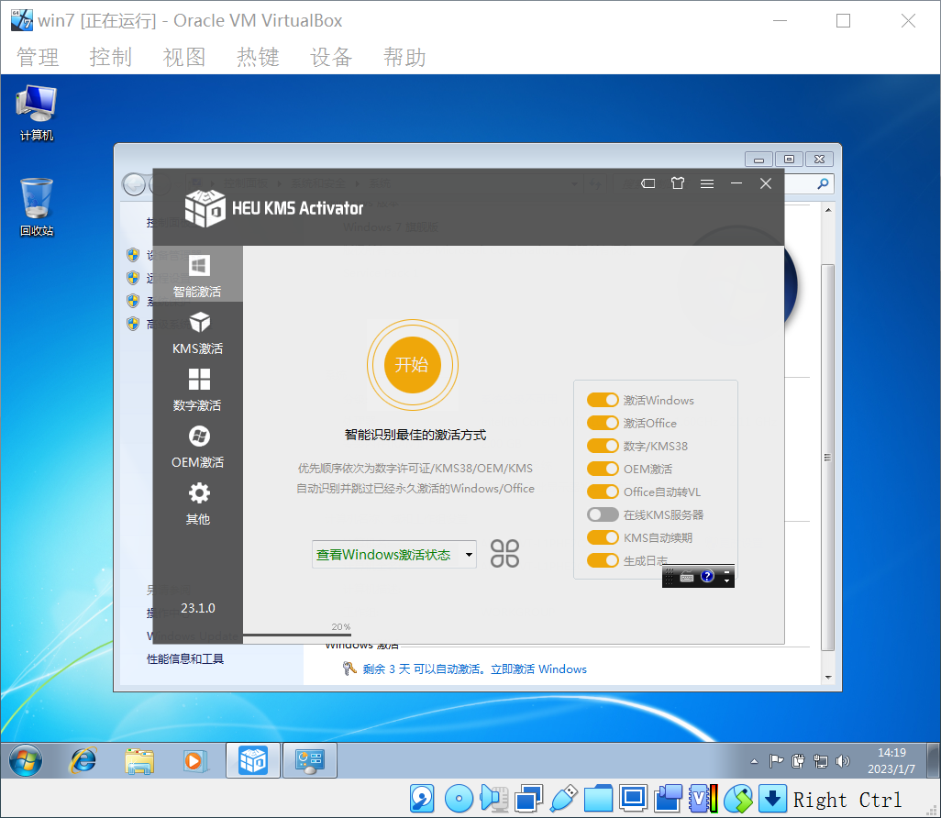The image size is (941, 818).
Task: Open the 其他 gear settings tab
Action: (197, 503)
